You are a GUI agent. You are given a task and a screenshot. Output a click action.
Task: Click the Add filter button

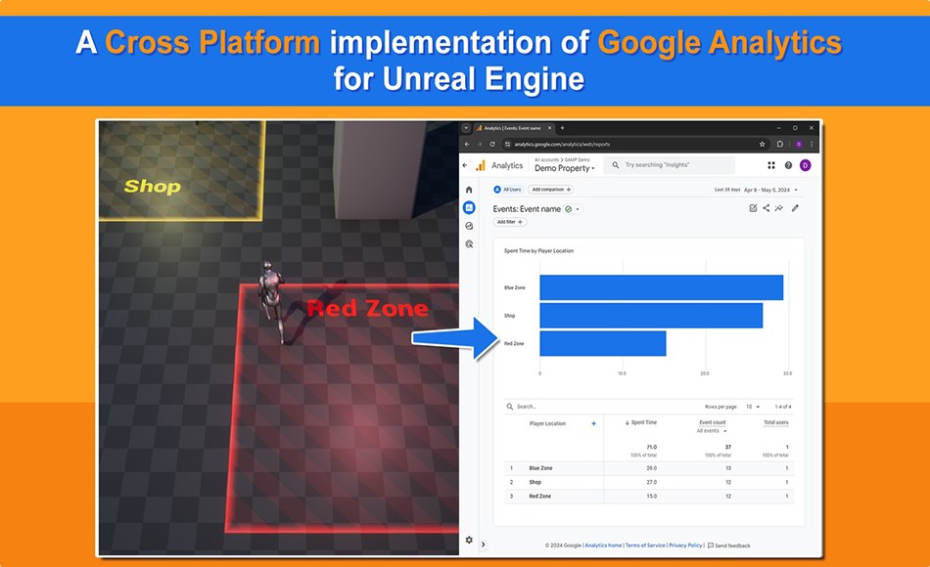coord(508,221)
